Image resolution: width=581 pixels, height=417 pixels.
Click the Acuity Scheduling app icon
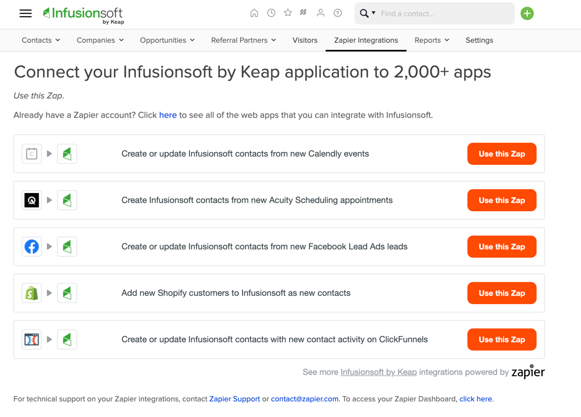pos(32,200)
